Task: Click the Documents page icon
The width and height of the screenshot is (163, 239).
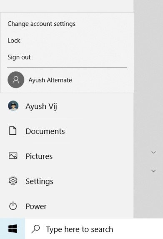Action: click(x=13, y=131)
